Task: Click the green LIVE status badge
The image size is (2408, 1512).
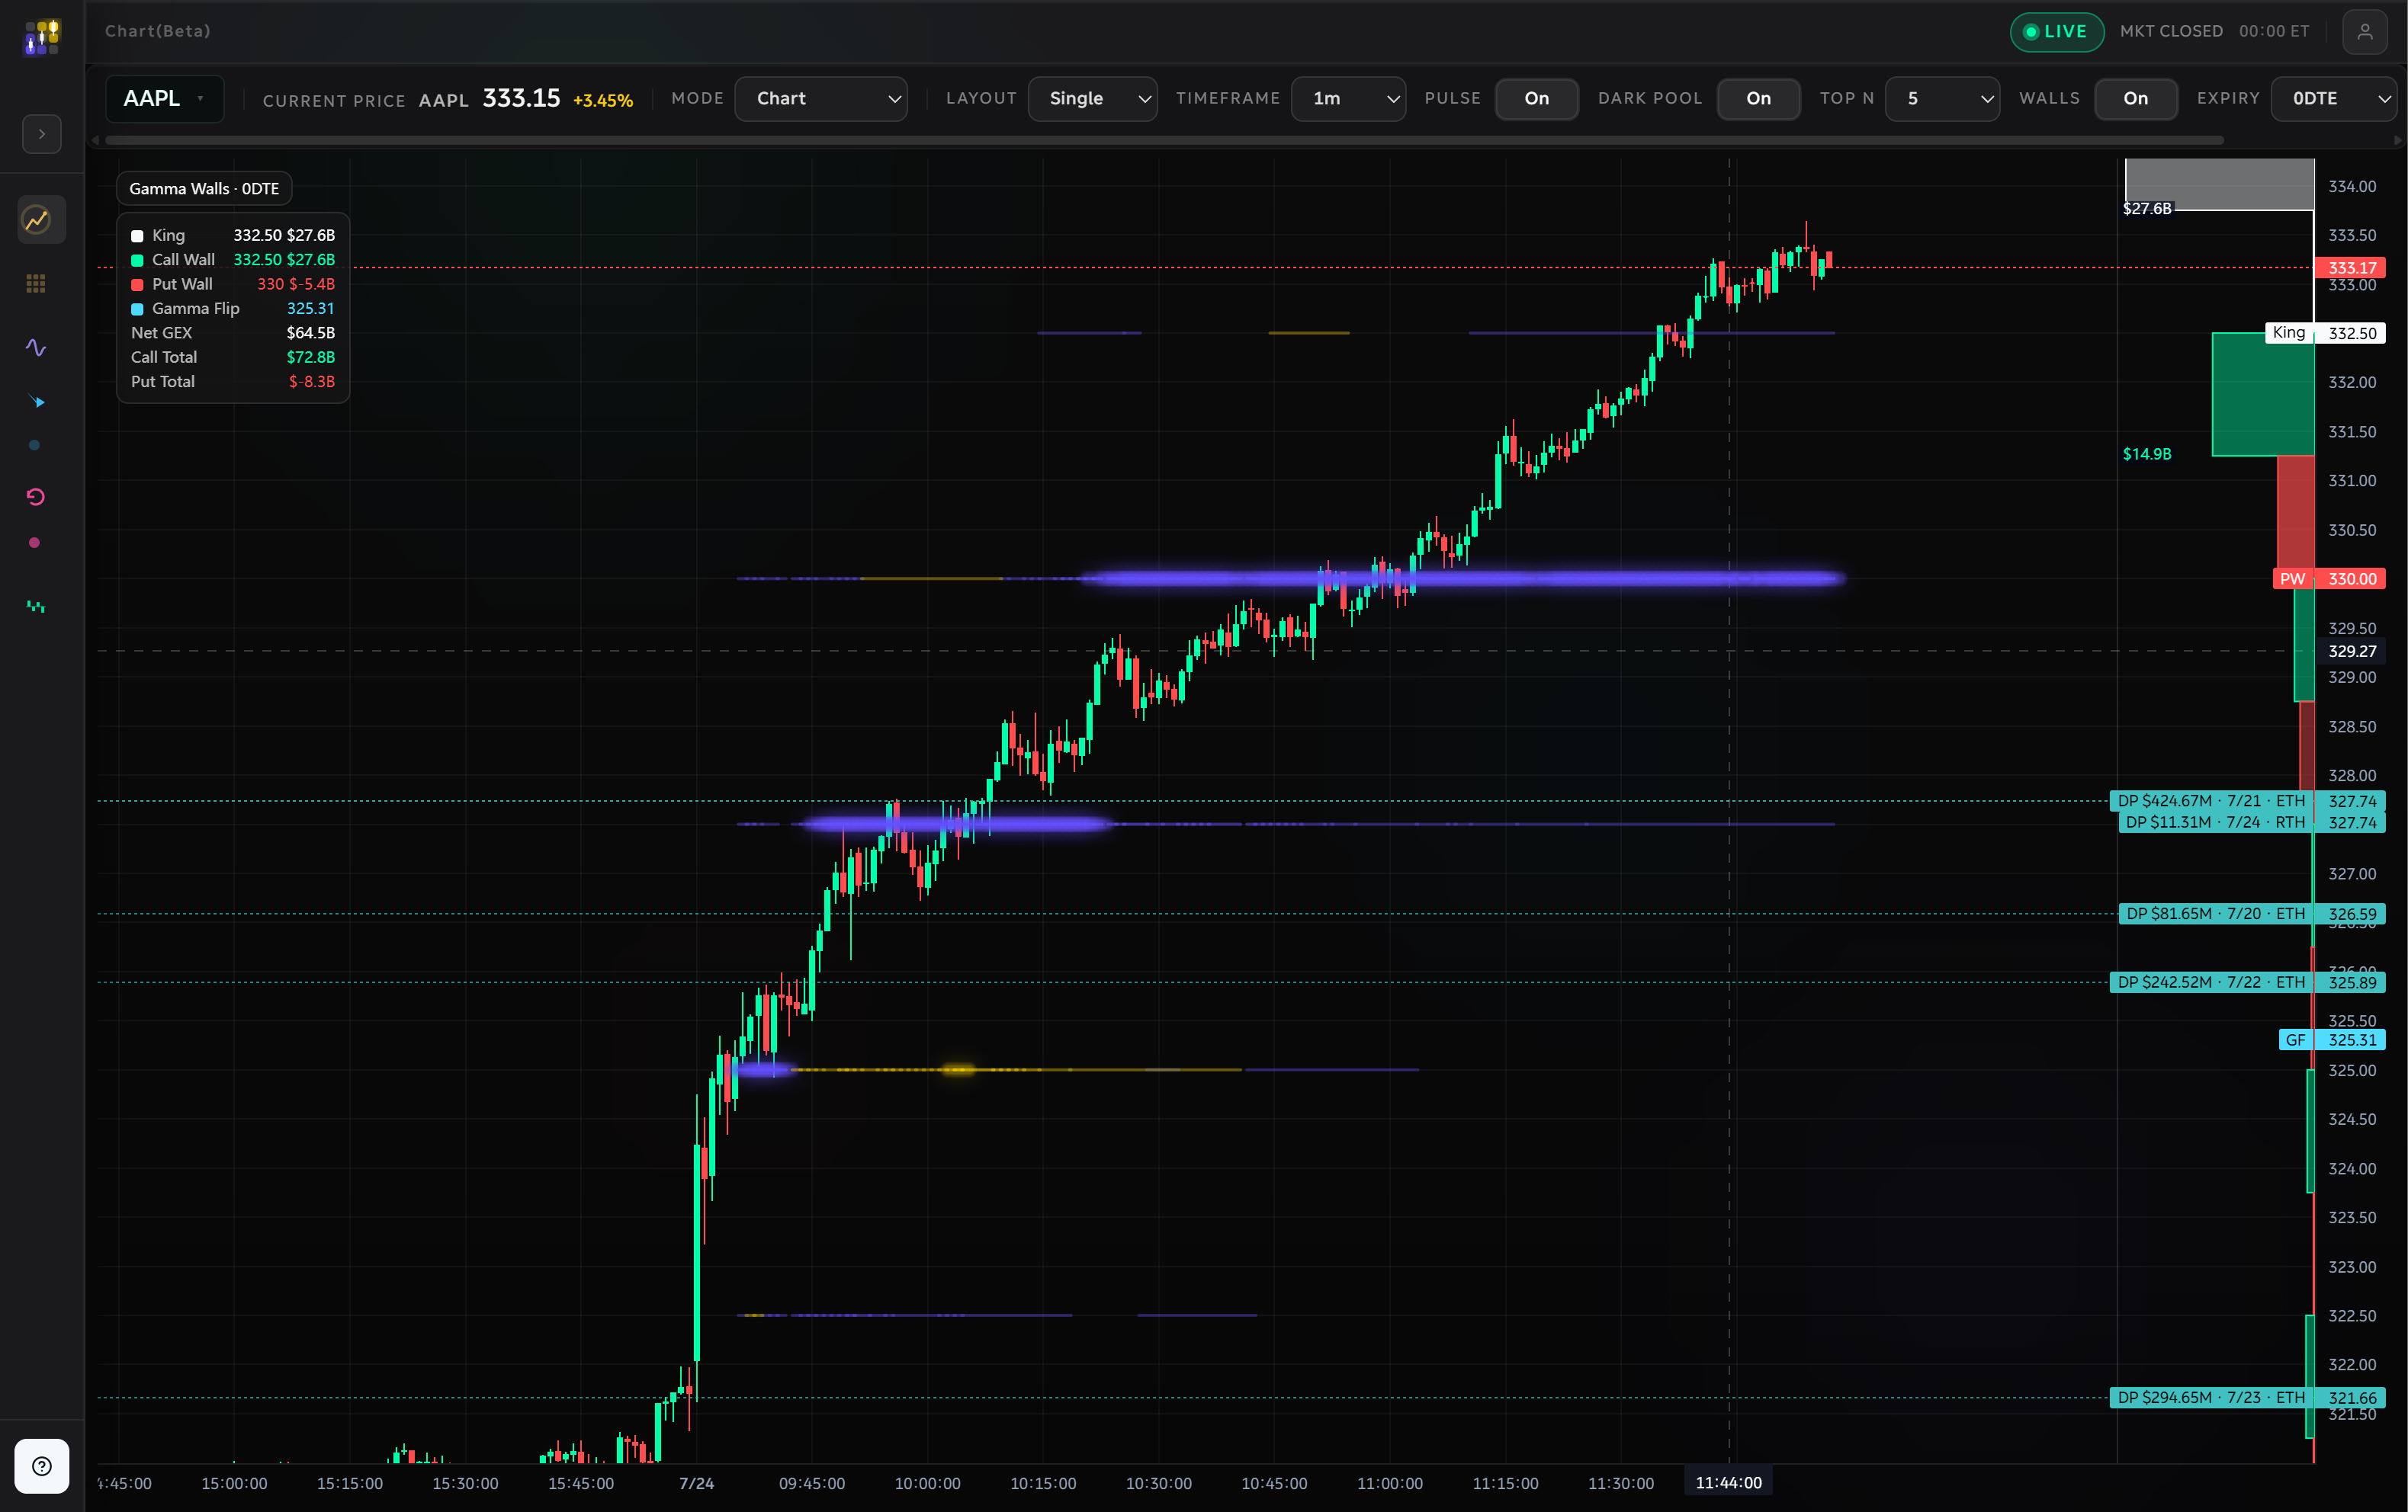Action: [x=2057, y=32]
